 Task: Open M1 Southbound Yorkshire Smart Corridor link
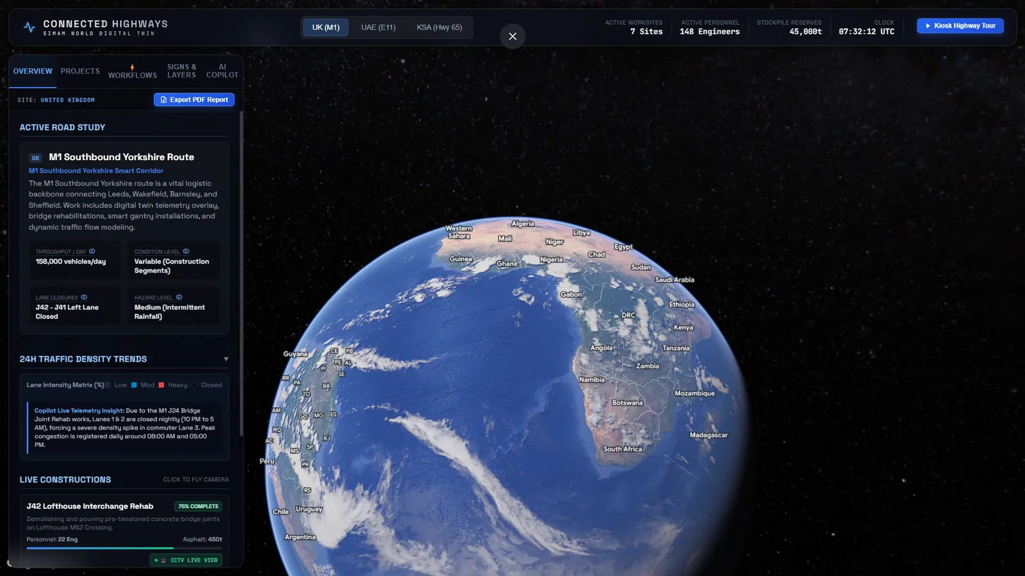tap(96, 171)
